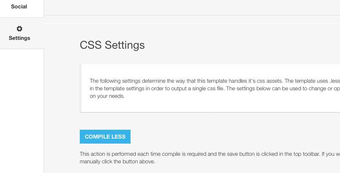Click the empty sidebar area below Settings
Viewport: 340px width, 173px height.
(x=22, y=110)
